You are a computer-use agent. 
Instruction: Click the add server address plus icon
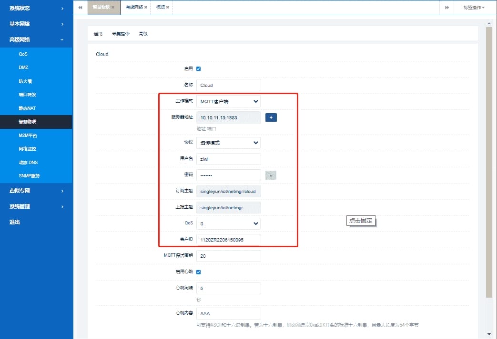(271, 117)
